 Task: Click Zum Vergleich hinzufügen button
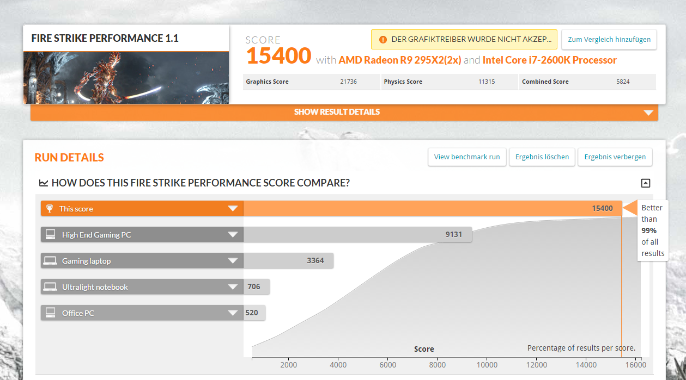[609, 40]
